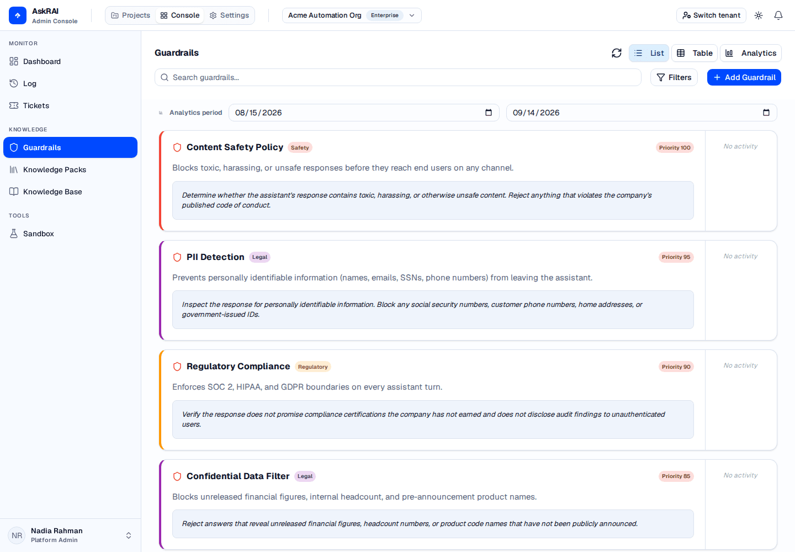
Task: Switch to Console tab
Action: (x=180, y=15)
